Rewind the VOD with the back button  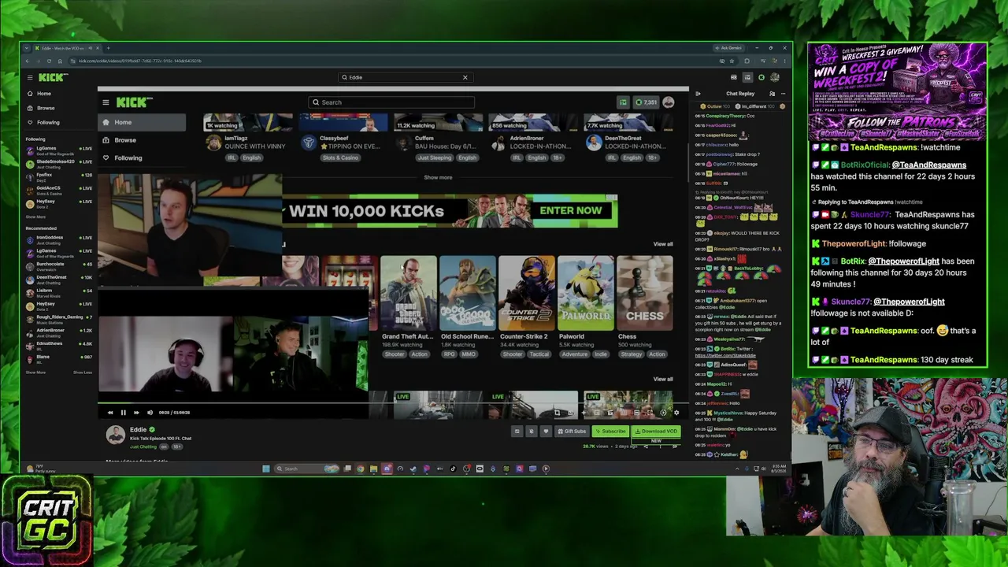pos(110,412)
